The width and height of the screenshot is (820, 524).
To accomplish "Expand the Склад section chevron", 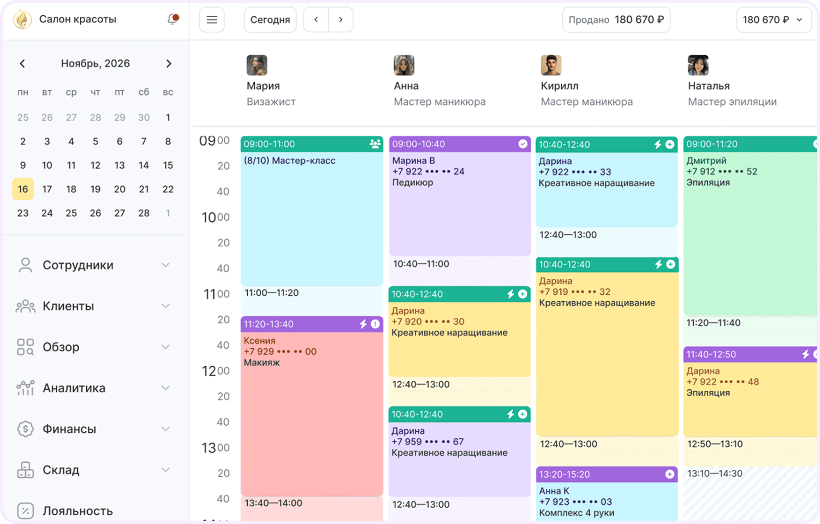I will coord(165,470).
